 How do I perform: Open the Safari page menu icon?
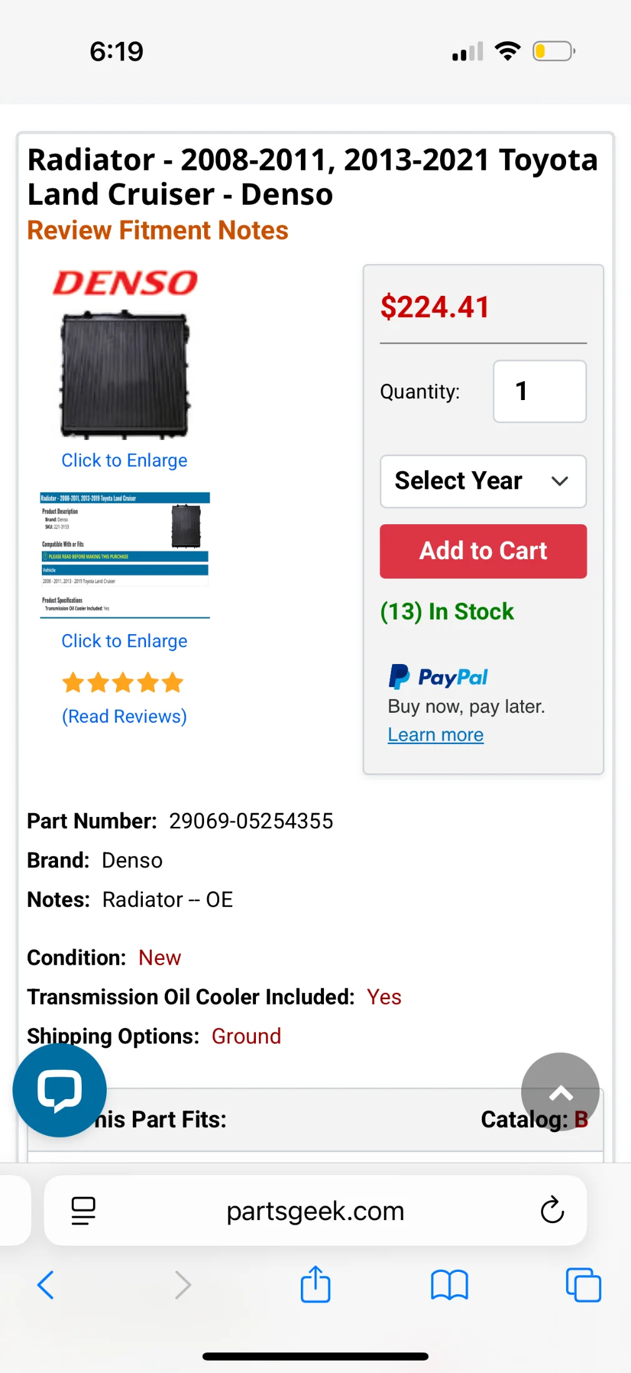84,1211
